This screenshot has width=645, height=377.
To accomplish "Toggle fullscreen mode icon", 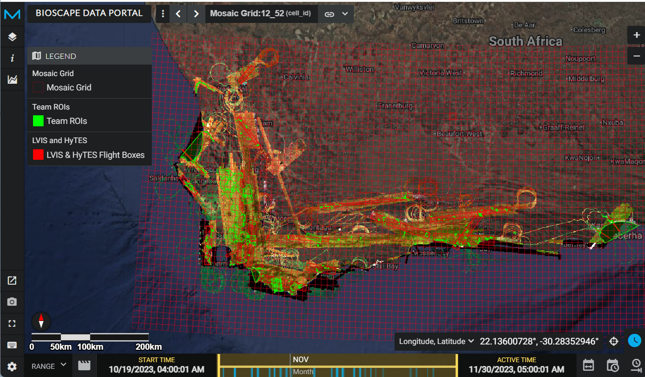I will (x=12, y=323).
